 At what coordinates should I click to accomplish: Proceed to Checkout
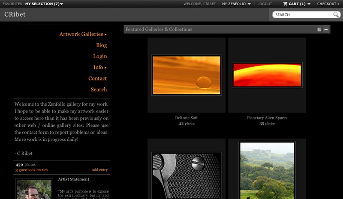point(328,4)
